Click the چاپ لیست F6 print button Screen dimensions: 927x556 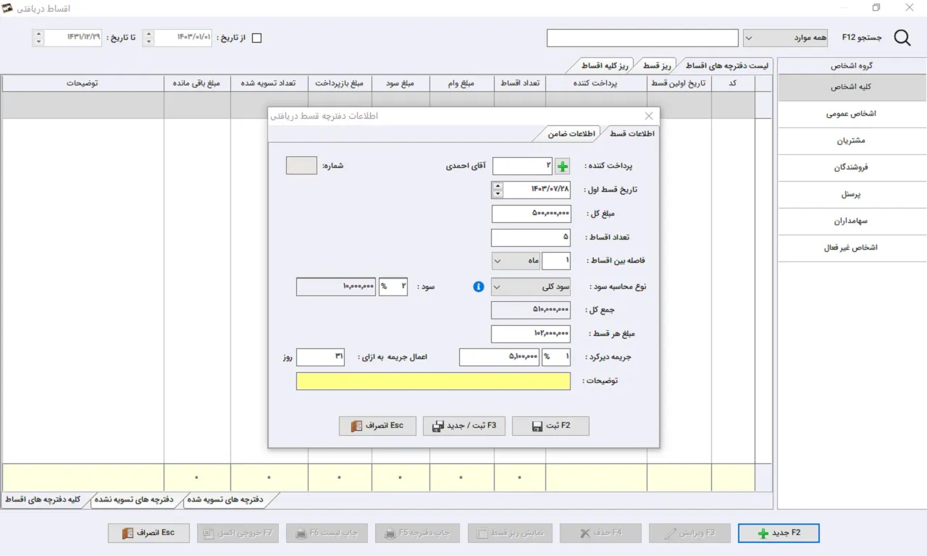coord(327,533)
